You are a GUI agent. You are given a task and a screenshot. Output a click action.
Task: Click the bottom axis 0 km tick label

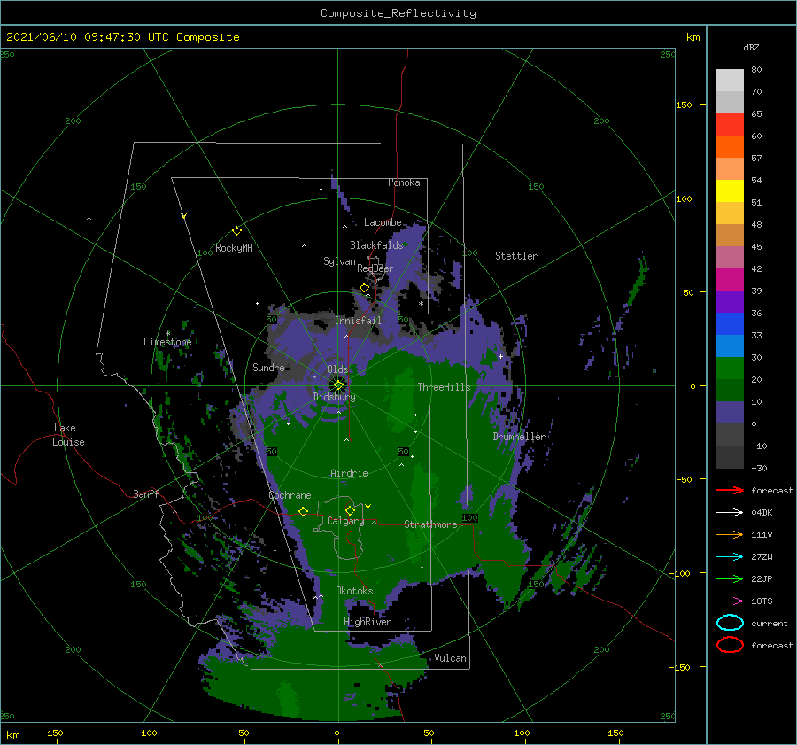click(337, 733)
